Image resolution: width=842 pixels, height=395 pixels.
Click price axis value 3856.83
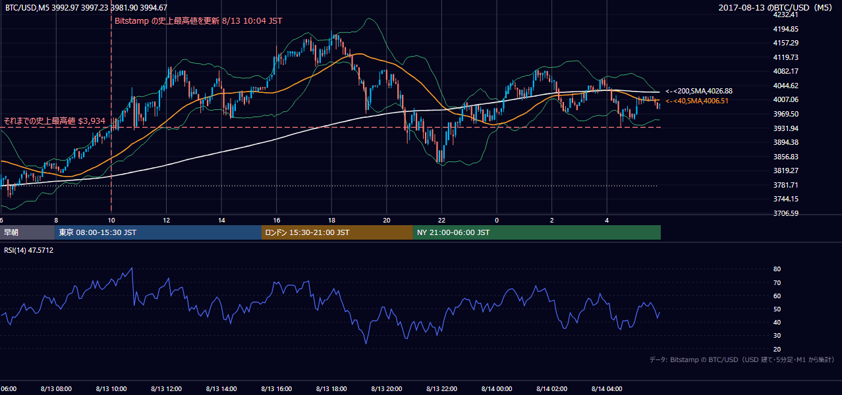coord(785,157)
